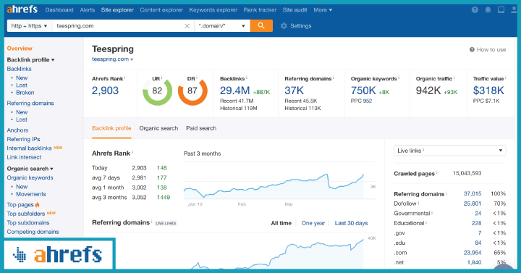Collapse Organic search sidebar section
Image resolution: width=521 pixels, height=273 pixels.
[x=30, y=169]
